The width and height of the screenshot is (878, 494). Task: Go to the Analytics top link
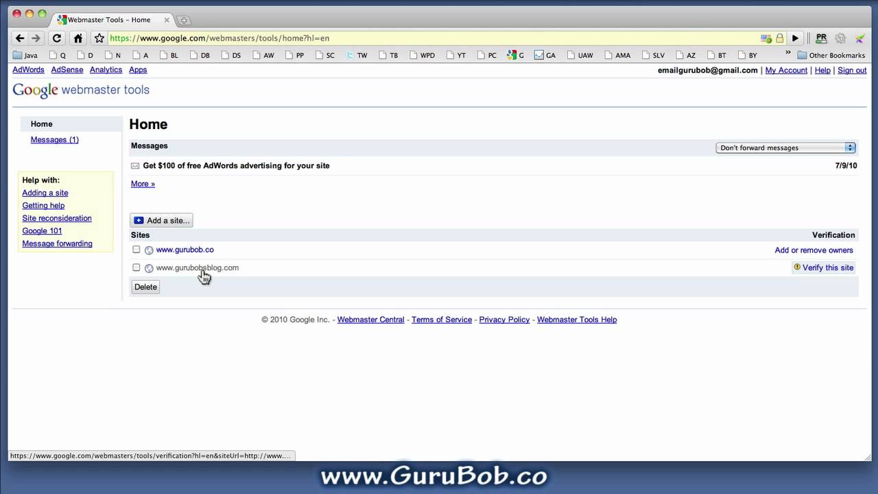pos(106,70)
